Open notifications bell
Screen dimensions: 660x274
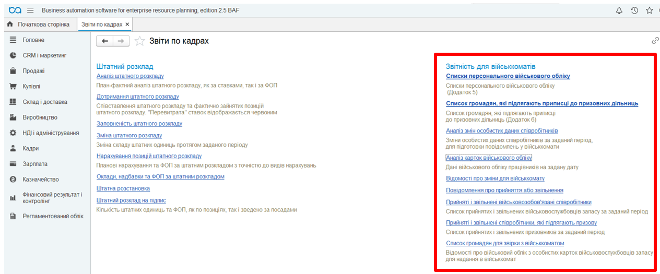pos(619,10)
